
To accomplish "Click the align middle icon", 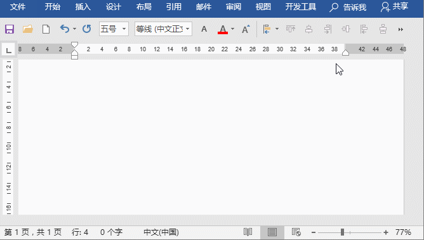I will coord(383,29).
